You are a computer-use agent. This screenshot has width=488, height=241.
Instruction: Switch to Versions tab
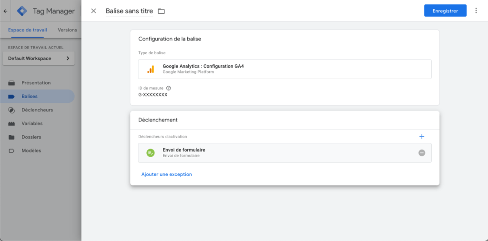(67, 30)
